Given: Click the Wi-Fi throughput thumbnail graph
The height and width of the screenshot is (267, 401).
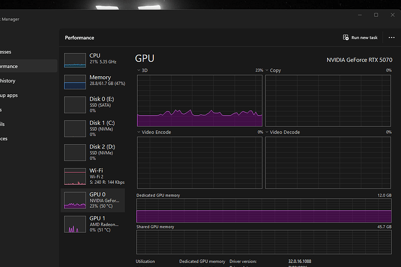Looking at the screenshot, I should click(x=75, y=176).
